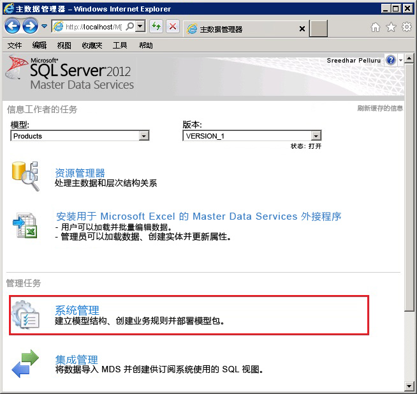417x394 pixels.
Task: Close the 主数据管理器 browser tab
Action: tap(302, 29)
